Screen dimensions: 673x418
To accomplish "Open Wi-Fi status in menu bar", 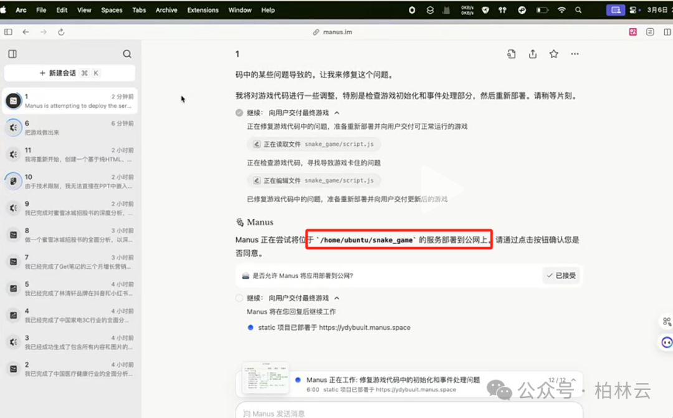I will coord(561,10).
